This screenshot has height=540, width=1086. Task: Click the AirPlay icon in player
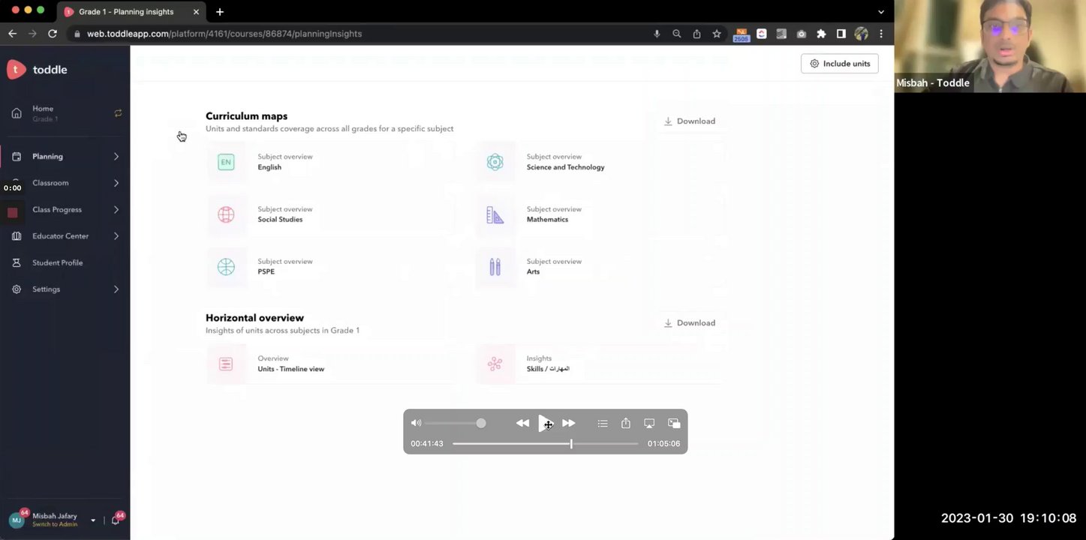coord(650,424)
